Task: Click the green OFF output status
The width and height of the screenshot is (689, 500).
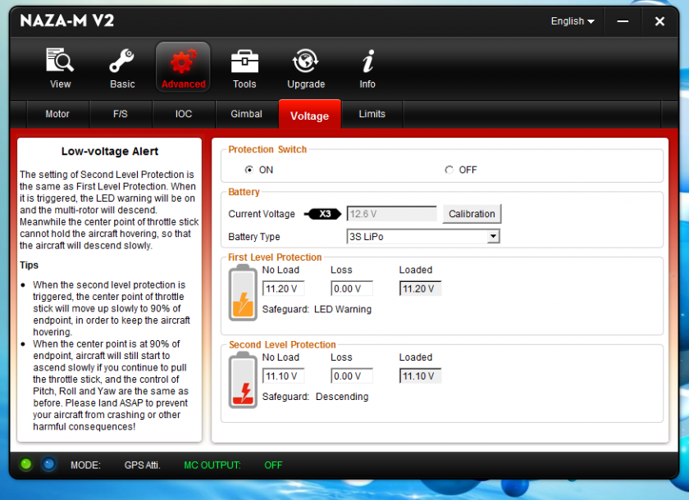Action: (x=273, y=465)
